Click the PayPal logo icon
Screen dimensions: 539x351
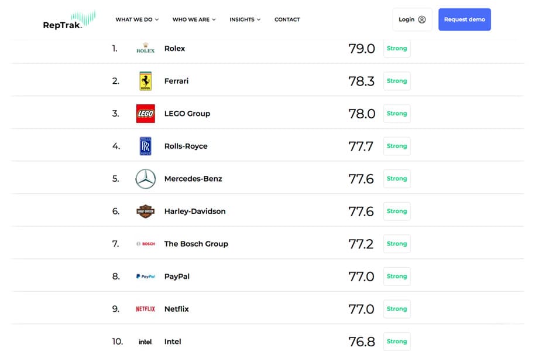pyautogui.click(x=145, y=276)
